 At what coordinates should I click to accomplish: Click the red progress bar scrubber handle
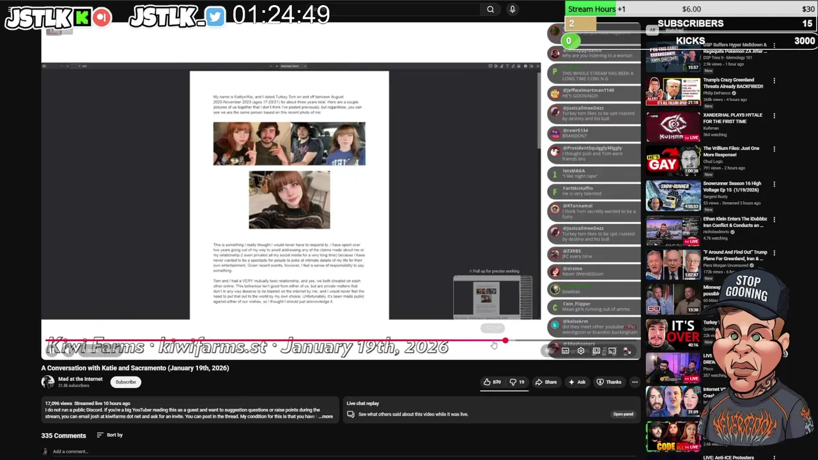[505, 341]
